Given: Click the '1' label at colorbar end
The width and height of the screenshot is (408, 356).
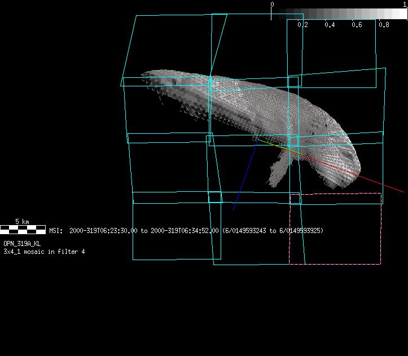Looking at the screenshot, I should (405, 4).
